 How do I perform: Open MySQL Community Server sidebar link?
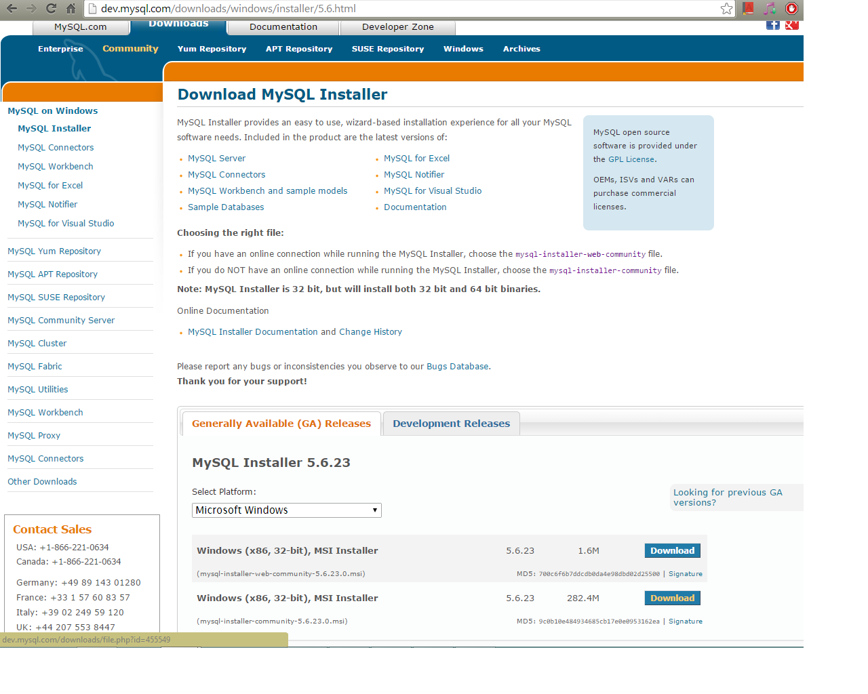click(61, 321)
